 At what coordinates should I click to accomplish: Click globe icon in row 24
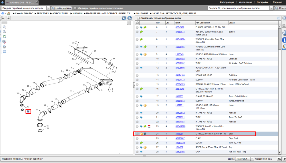[145, 134]
